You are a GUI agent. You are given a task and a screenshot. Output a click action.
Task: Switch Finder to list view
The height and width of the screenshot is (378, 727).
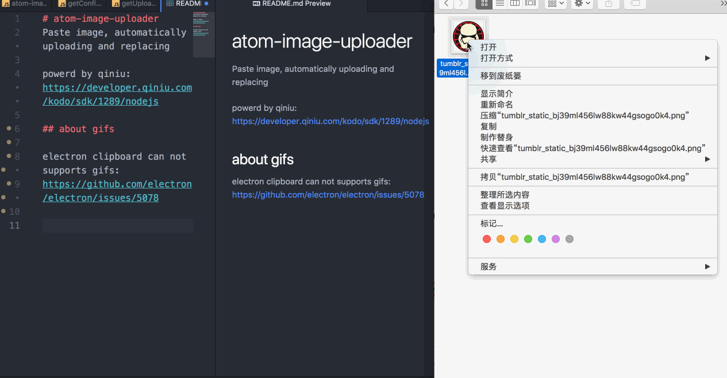click(500, 4)
